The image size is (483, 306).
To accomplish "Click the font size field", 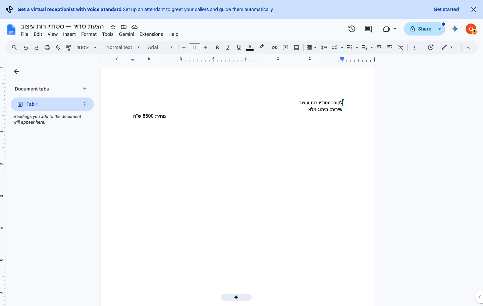I will coord(195,48).
